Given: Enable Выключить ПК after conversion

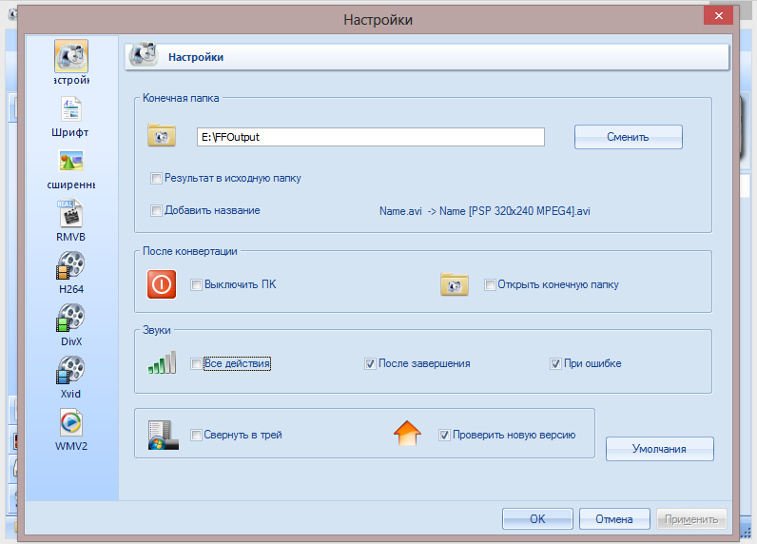Looking at the screenshot, I should [196, 284].
